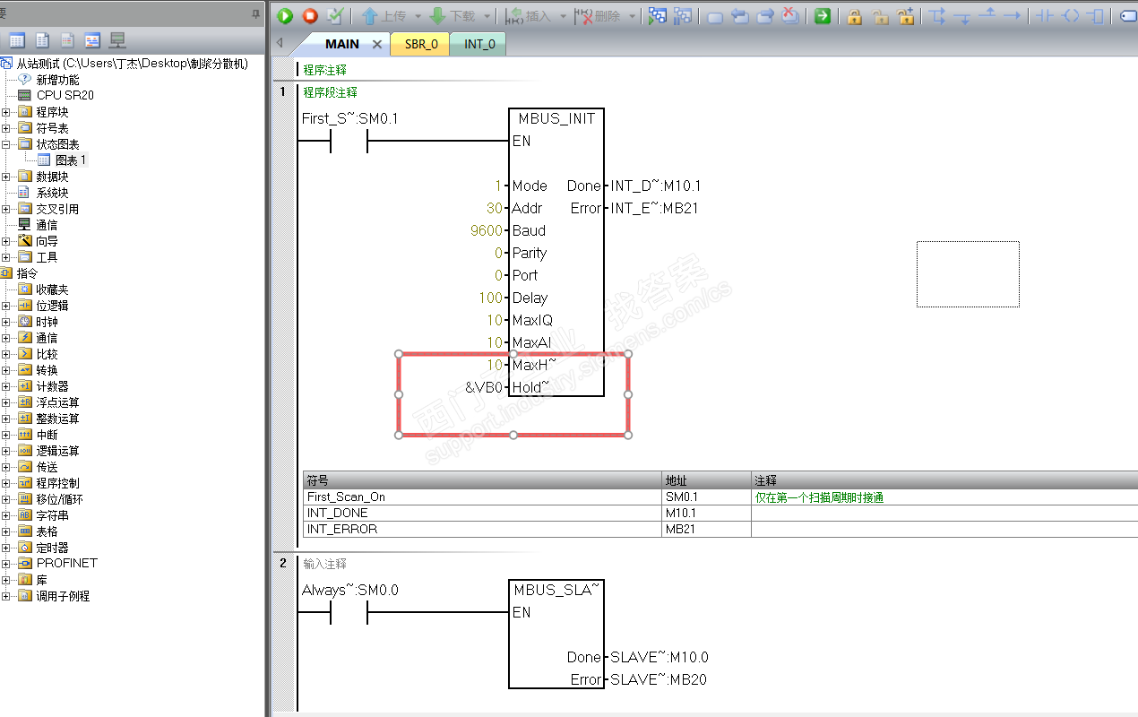Click the 上传 upload button
This screenshot has width=1138, height=717.
coord(384,16)
